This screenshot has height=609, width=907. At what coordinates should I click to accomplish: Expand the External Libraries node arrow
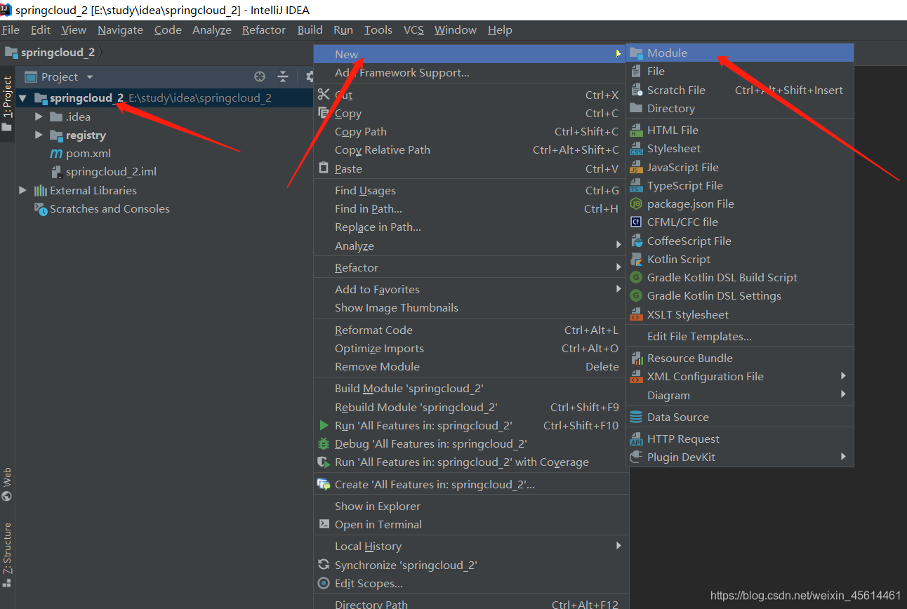coord(23,190)
